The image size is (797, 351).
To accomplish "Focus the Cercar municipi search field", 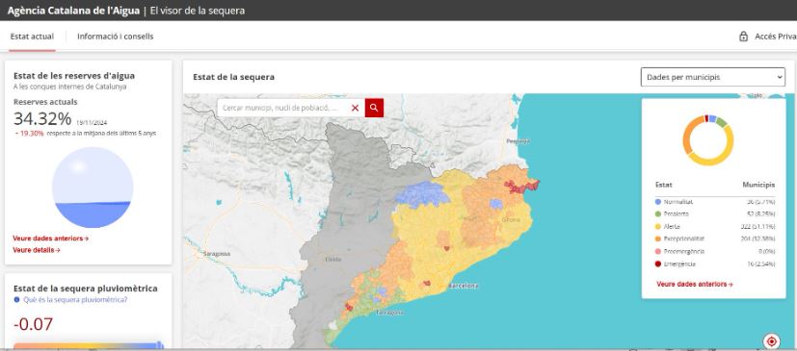I will click(x=283, y=108).
